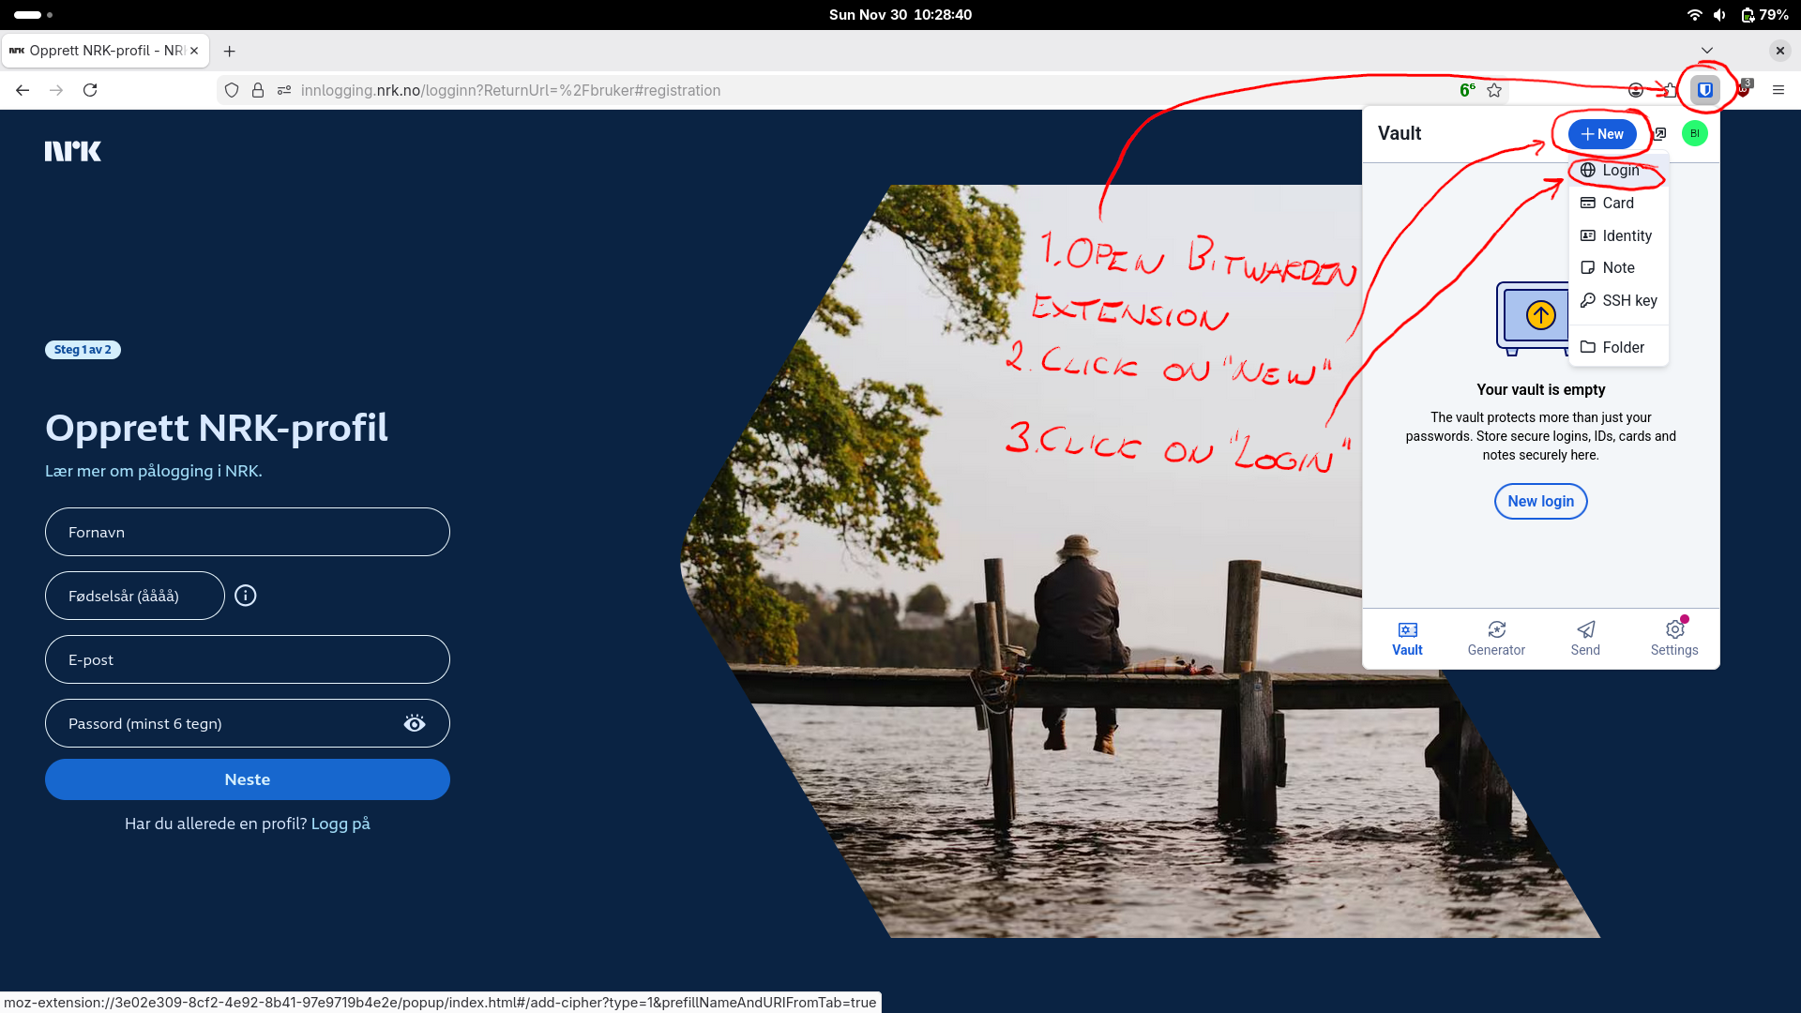Click the uBlock Origin extension icon
The height and width of the screenshot is (1013, 1801).
click(x=1743, y=90)
